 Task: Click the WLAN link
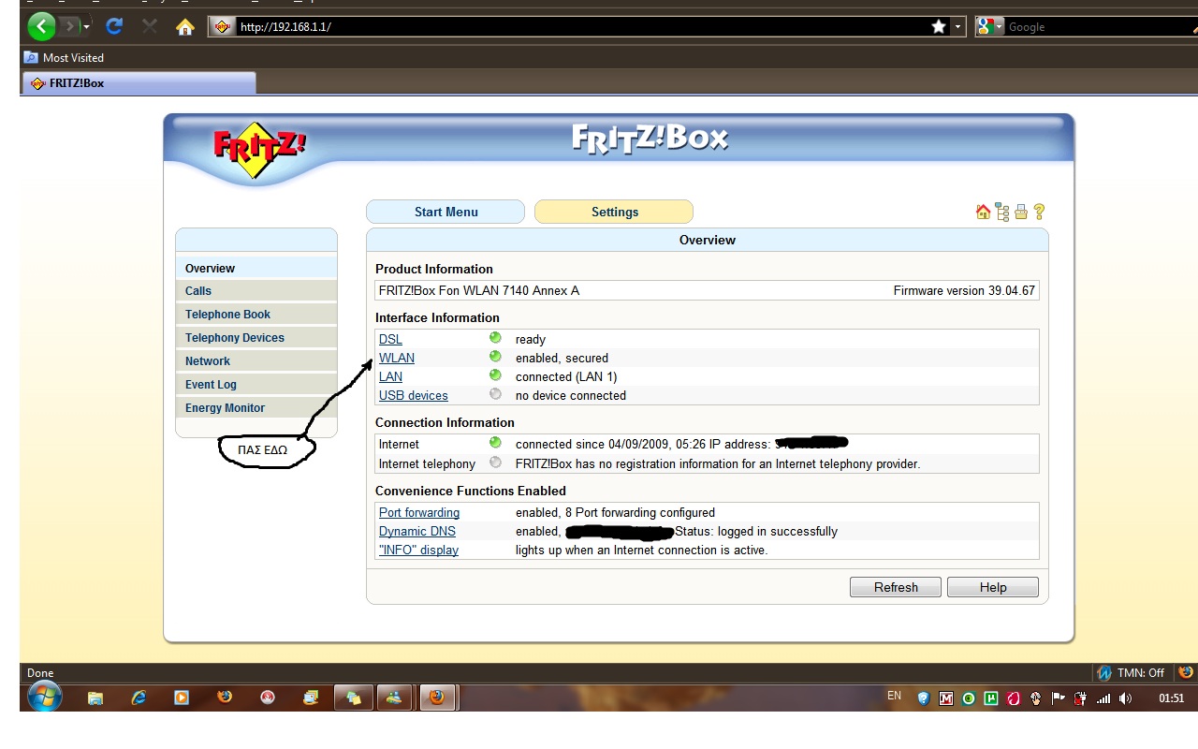(397, 358)
